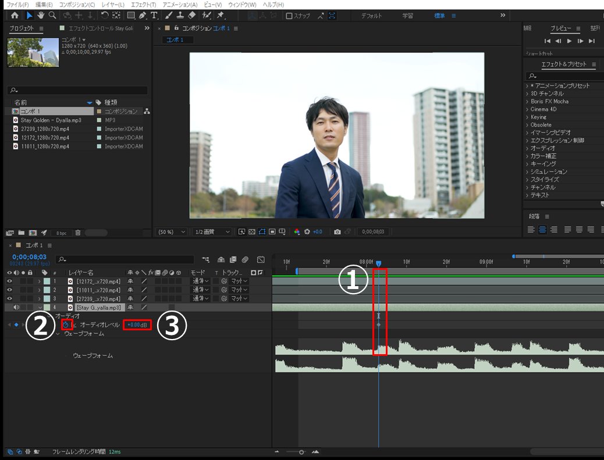The image size is (604, 460).
Task: Select the Eraser tool
Action: (192, 16)
